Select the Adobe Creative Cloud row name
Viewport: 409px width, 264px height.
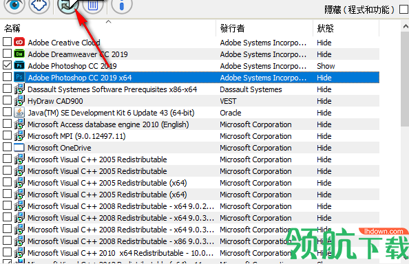click(x=64, y=43)
